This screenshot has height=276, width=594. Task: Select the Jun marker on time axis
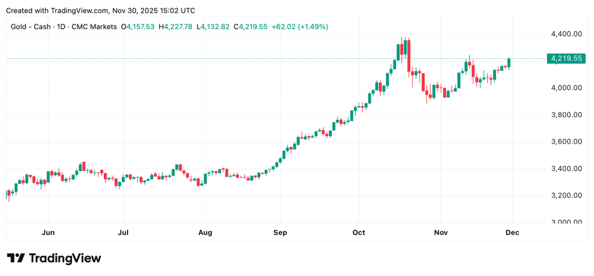[x=48, y=233]
